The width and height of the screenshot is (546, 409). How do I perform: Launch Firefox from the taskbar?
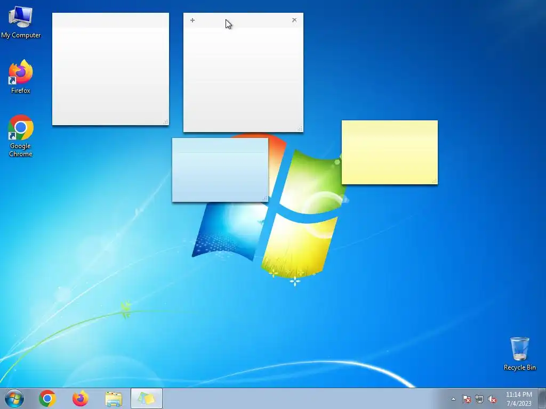pyautogui.click(x=80, y=398)
